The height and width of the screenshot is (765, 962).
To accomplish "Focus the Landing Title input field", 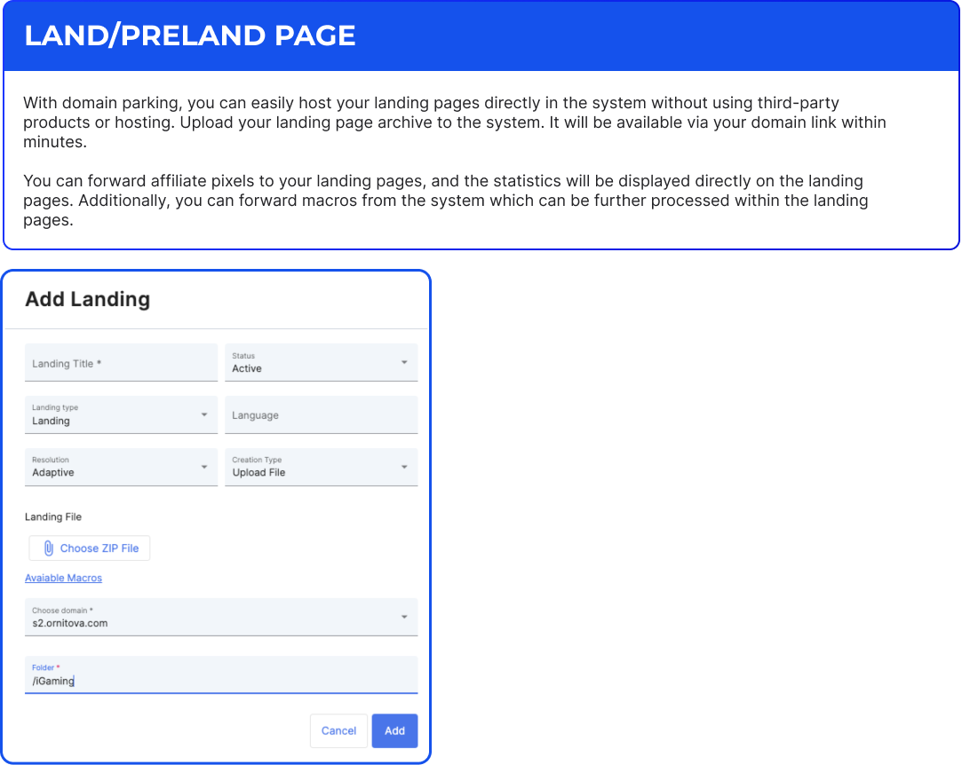I will pyautogui.click(x=121, y=364).
